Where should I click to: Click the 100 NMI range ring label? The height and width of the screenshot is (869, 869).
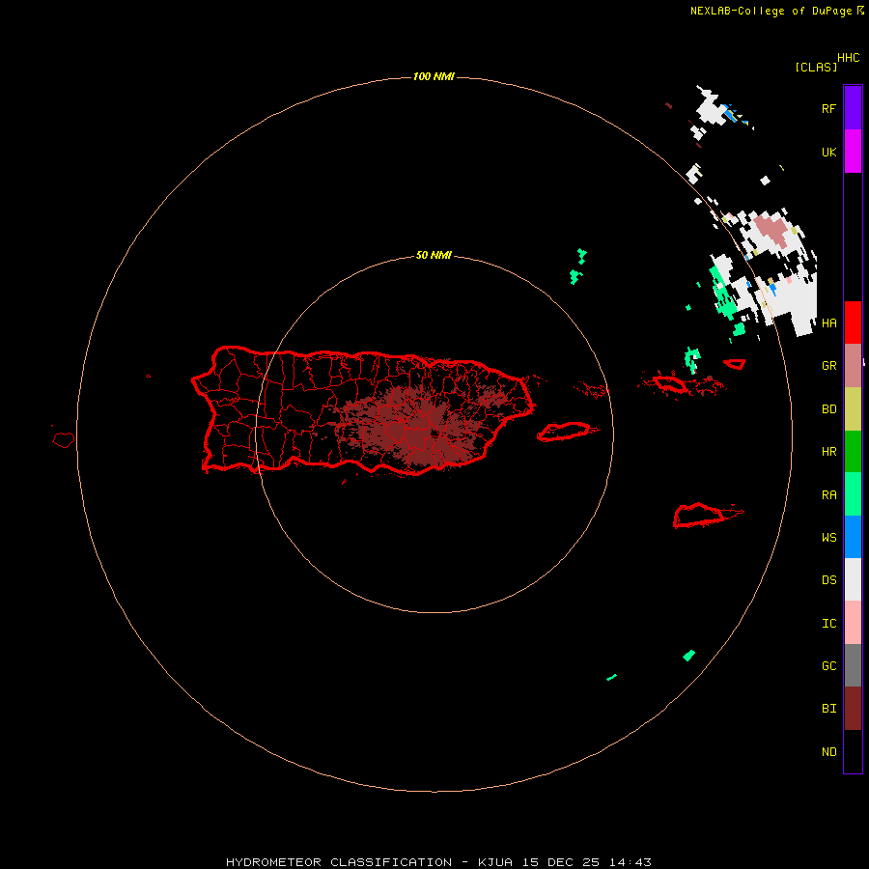434,76
